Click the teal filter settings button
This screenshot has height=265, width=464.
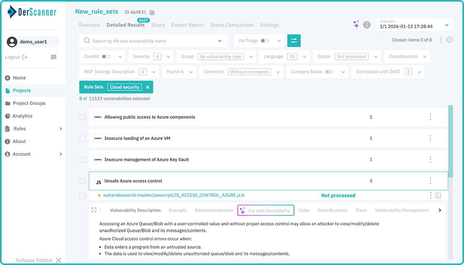tap(294, 41)
